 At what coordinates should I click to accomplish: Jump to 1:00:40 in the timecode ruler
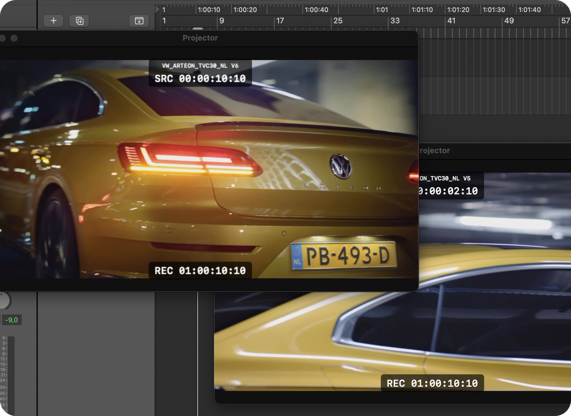[x=316, y=10]
